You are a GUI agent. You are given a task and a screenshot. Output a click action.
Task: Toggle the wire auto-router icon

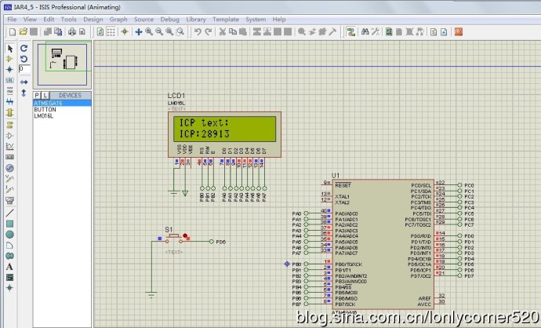click(351, 32)
